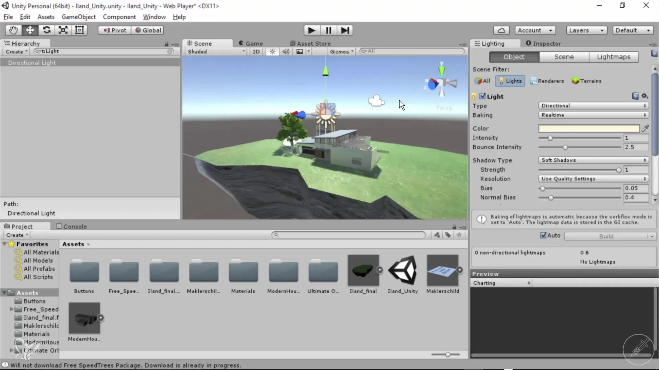
Task: Open Shaded draw mode dropdown
Action: pyautogui.click(x=216, y=51)
